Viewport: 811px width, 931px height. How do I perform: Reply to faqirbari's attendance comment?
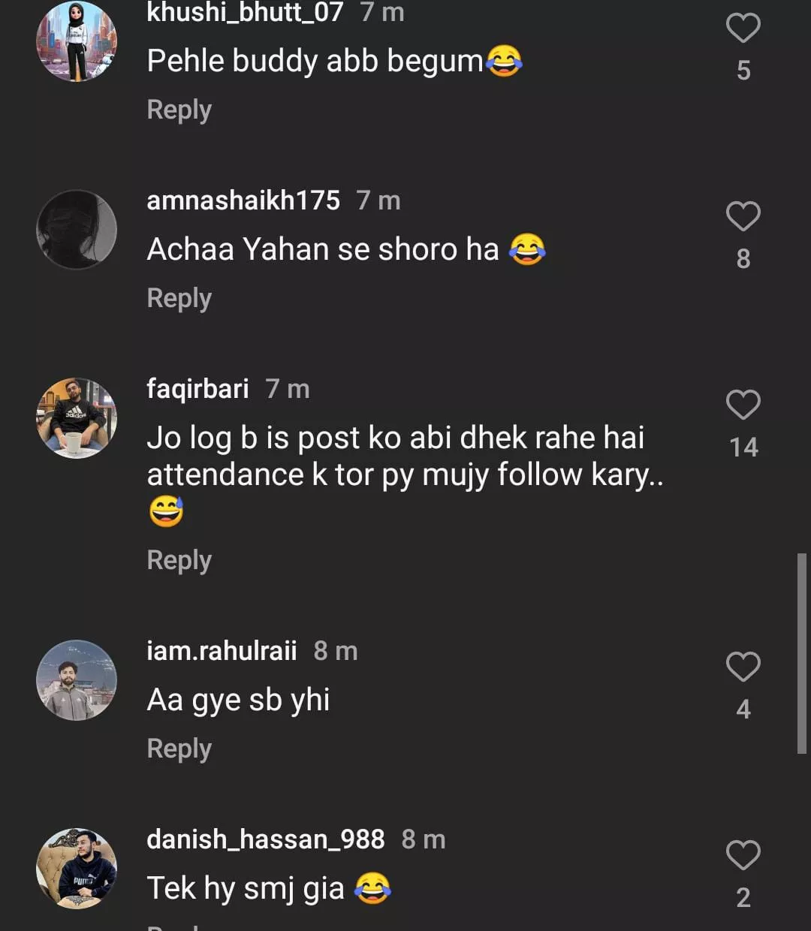[179, 560]
